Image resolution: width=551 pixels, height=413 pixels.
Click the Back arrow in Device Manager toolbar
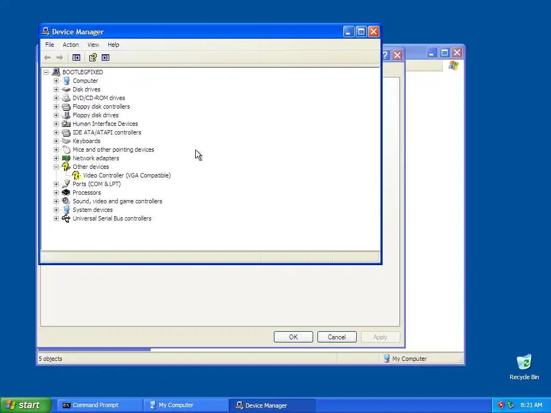pos(47,58)
